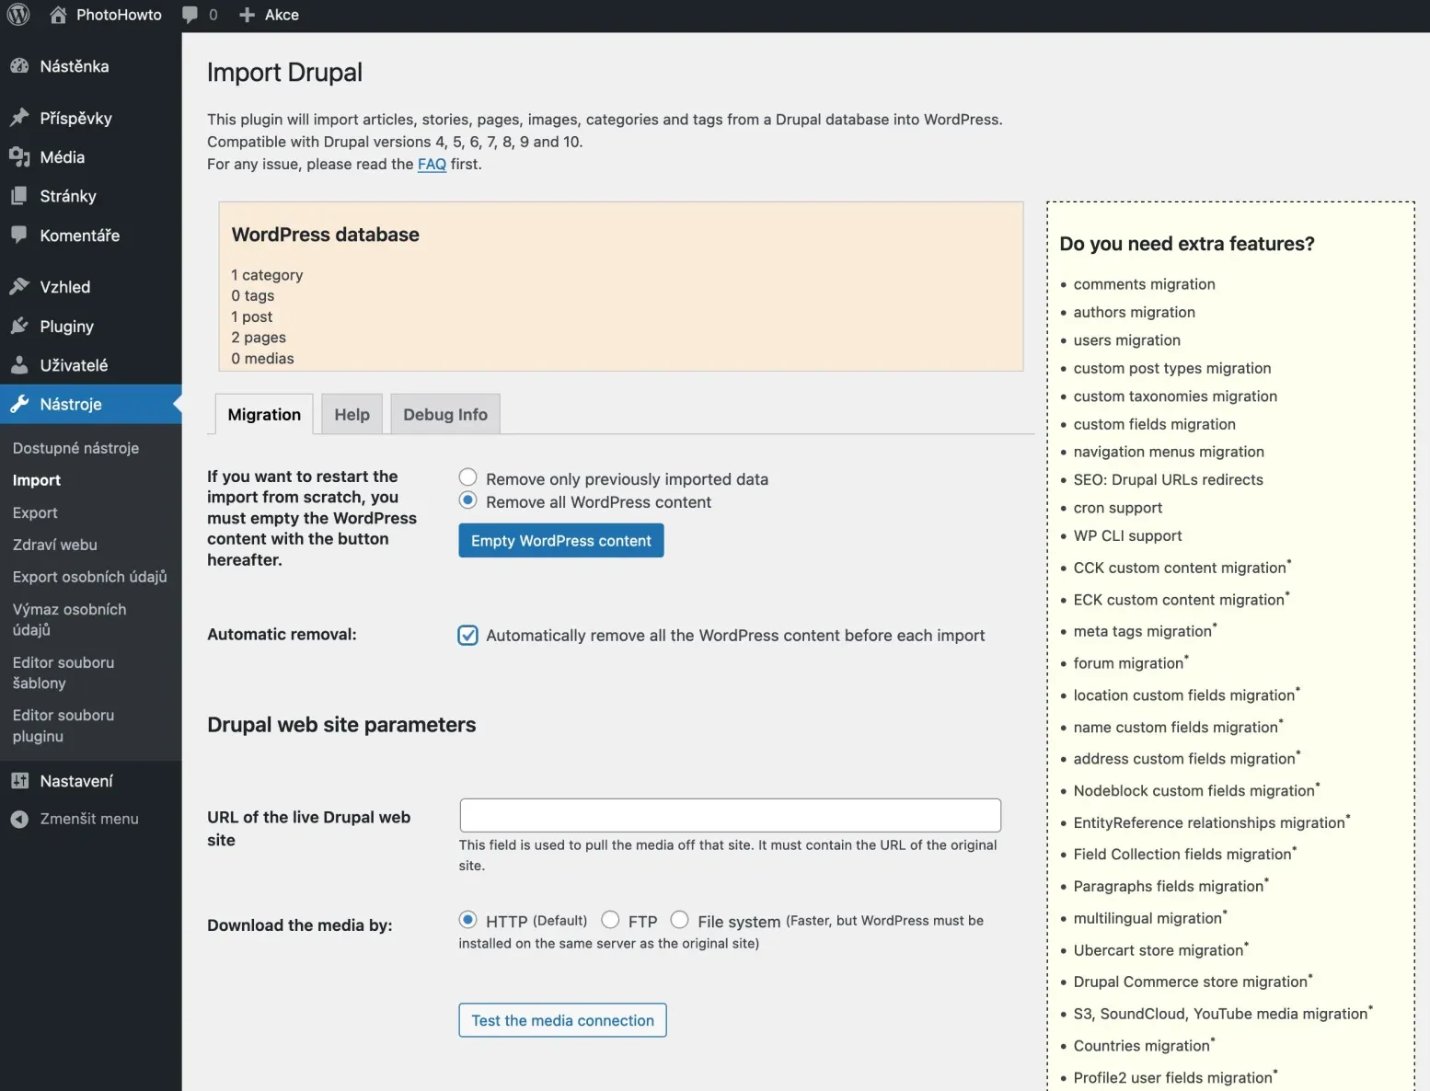Open Export osobních údajů submenu item
The image size is (1430, 1091).
[90, 577]
